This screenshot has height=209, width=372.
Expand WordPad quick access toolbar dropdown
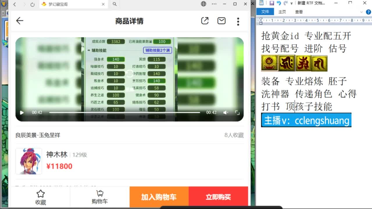(291, 3)
